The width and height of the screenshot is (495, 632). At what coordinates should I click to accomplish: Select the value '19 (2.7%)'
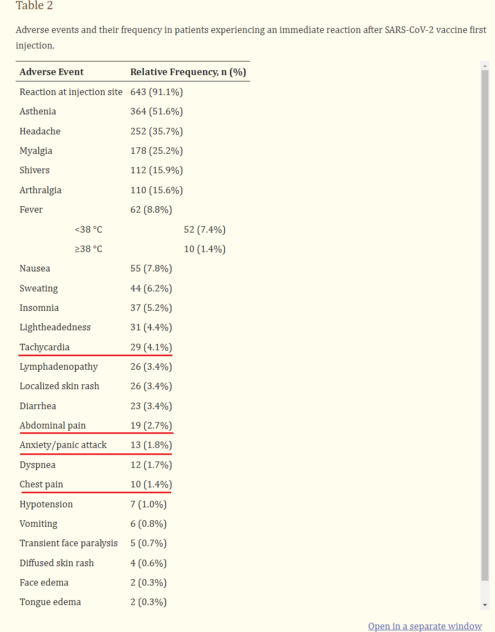tap(151, 425)
